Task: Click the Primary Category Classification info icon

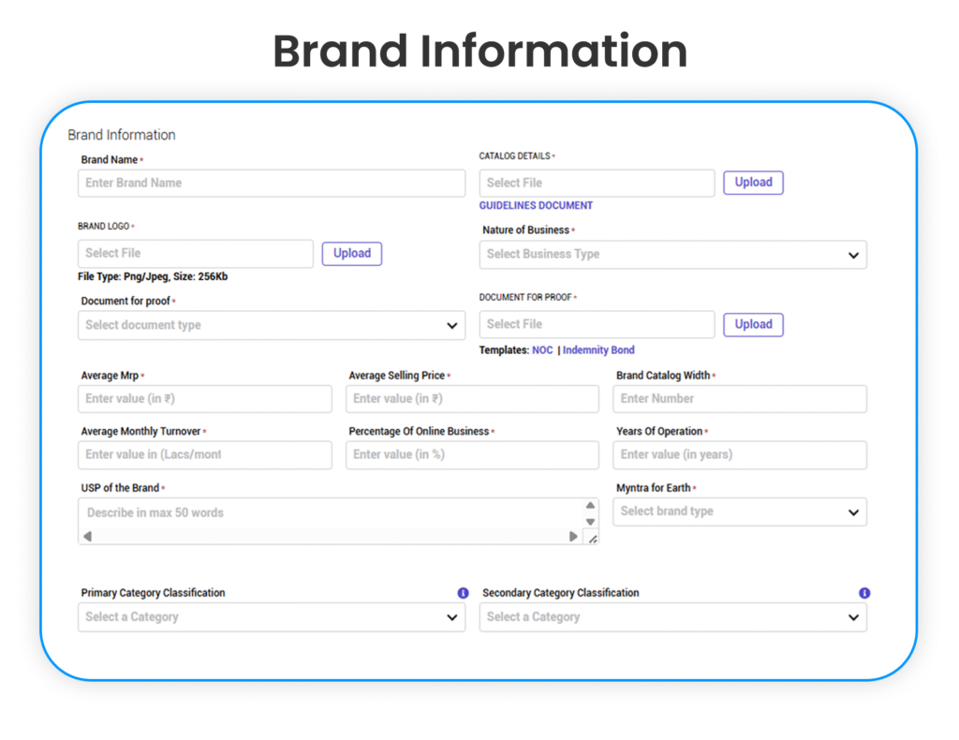Action: coord(463,593)
